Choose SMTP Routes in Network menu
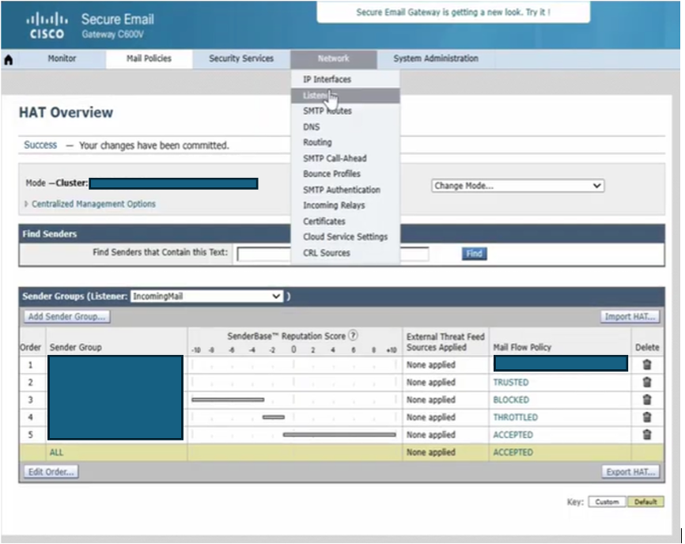 [327, 111]
